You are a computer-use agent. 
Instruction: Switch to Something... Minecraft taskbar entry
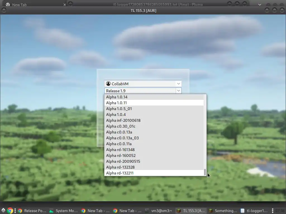pyautogui.click(x=223, y=211)
